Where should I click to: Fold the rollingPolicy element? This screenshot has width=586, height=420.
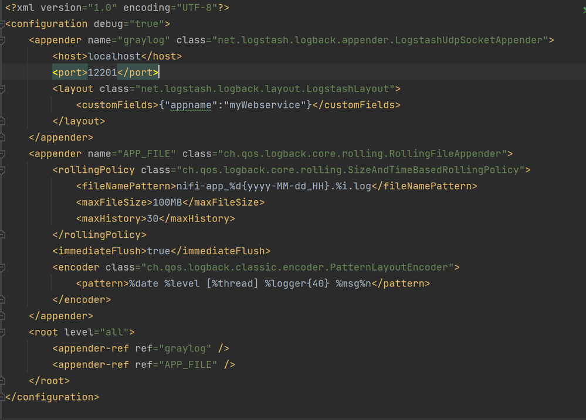click(2, 170)
